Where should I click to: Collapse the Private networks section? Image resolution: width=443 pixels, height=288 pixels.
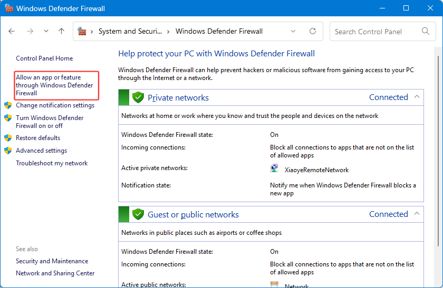point(417,97)
